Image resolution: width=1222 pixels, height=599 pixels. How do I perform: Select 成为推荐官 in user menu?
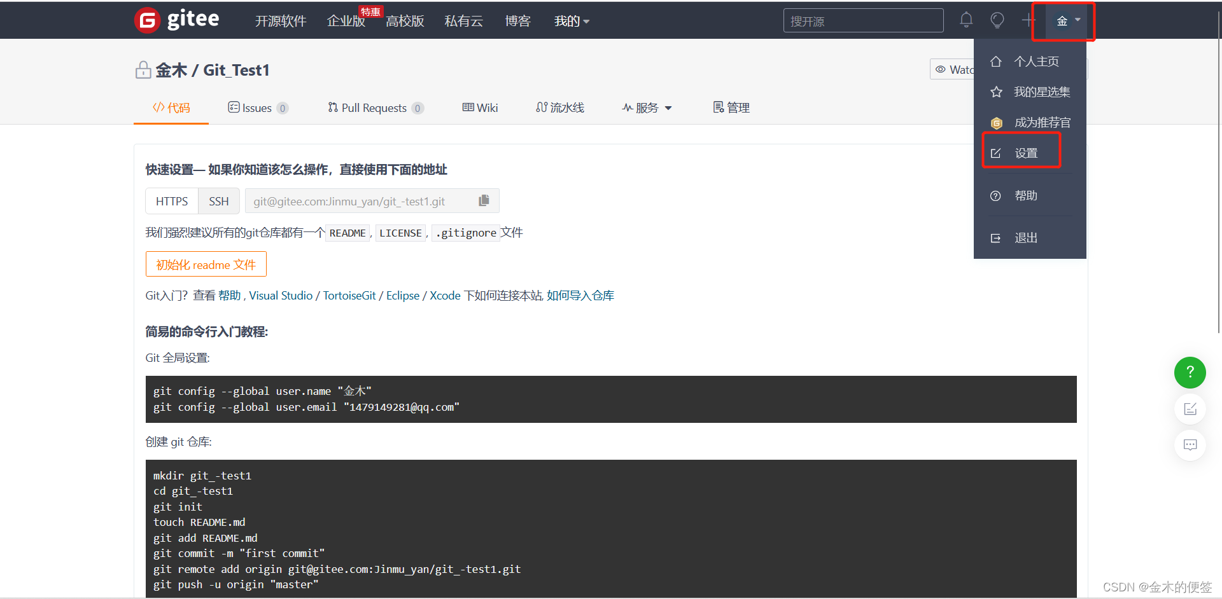click(1030, 123)
